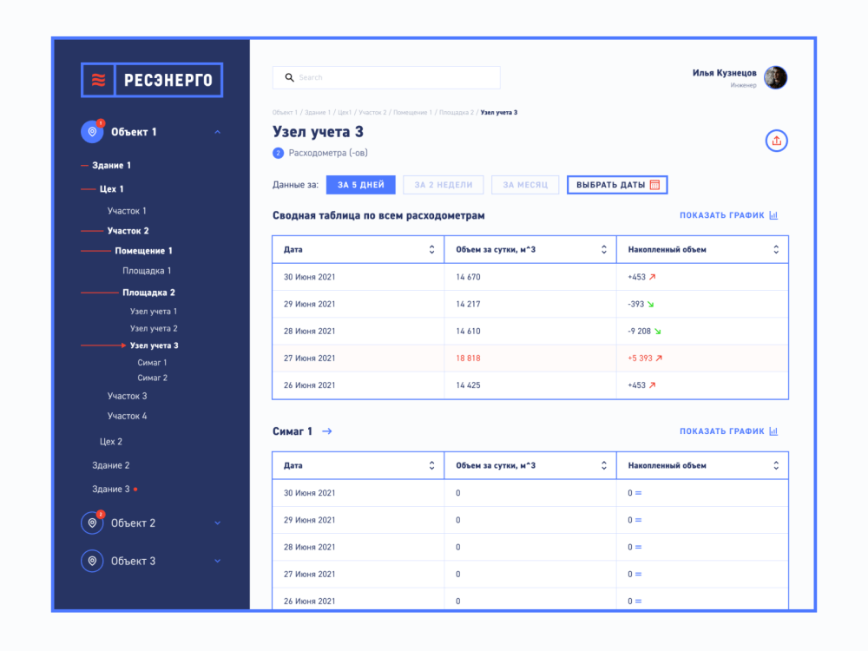The width and height of the screenshot is (868, 651).
Task: Open Помещение 1 tree item
Action: 143,251
